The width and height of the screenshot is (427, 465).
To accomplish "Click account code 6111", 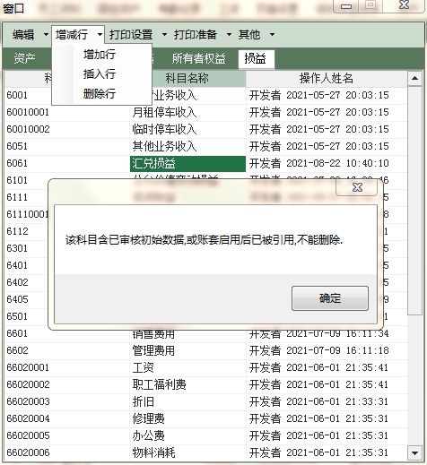I will (x=17, y=197).
